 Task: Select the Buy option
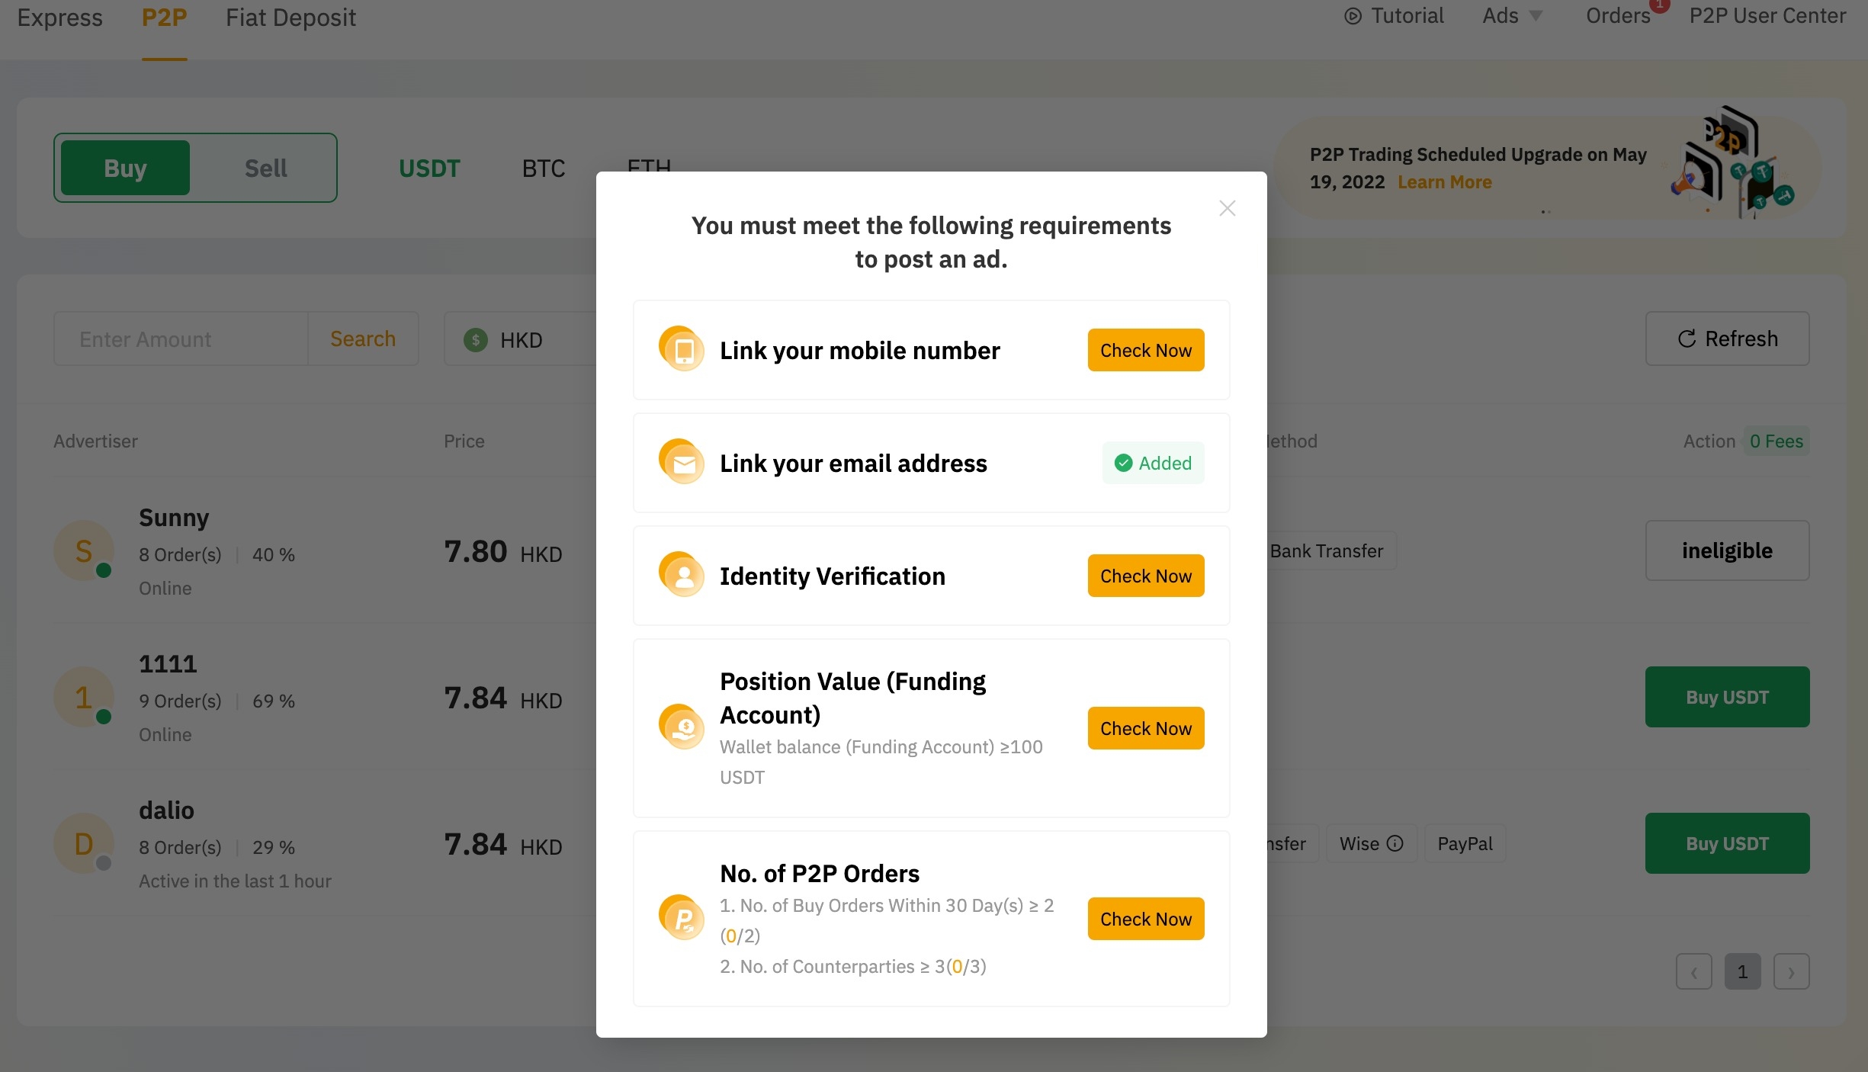pyautogui.click(x=124, y=168)
